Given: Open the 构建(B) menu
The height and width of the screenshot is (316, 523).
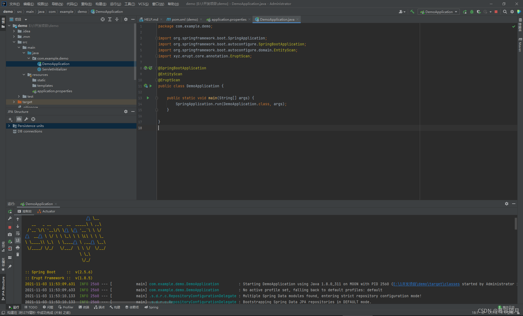Looking at the screenshot, I should pos(101,4).
